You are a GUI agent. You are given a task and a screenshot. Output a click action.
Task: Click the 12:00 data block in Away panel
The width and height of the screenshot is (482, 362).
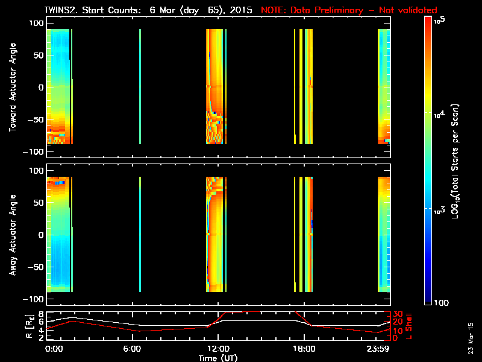[216, 235]
